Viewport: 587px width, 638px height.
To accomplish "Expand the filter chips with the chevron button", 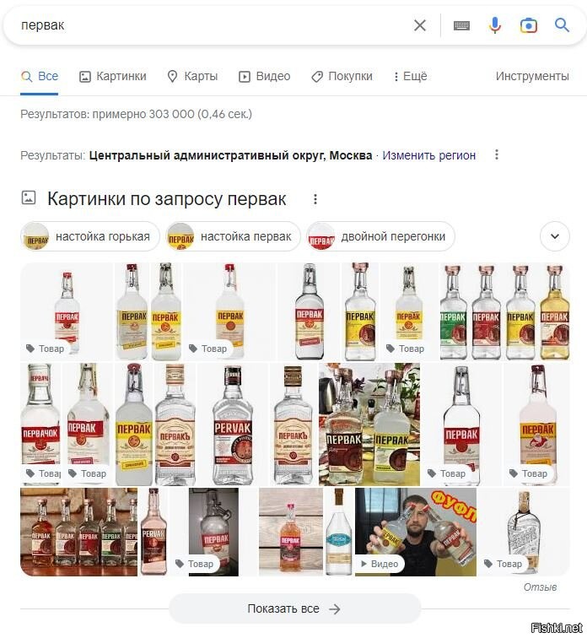I will tap(554, 236).
